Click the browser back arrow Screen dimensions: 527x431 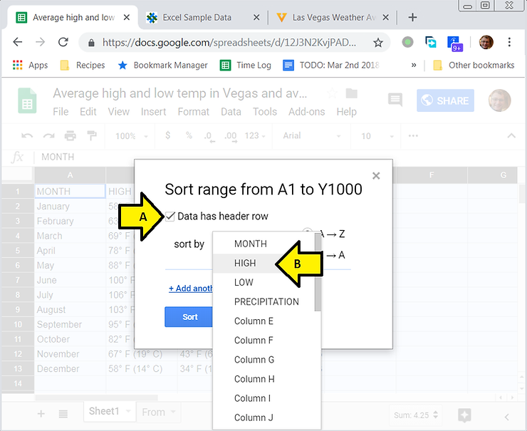coord(18,43)
